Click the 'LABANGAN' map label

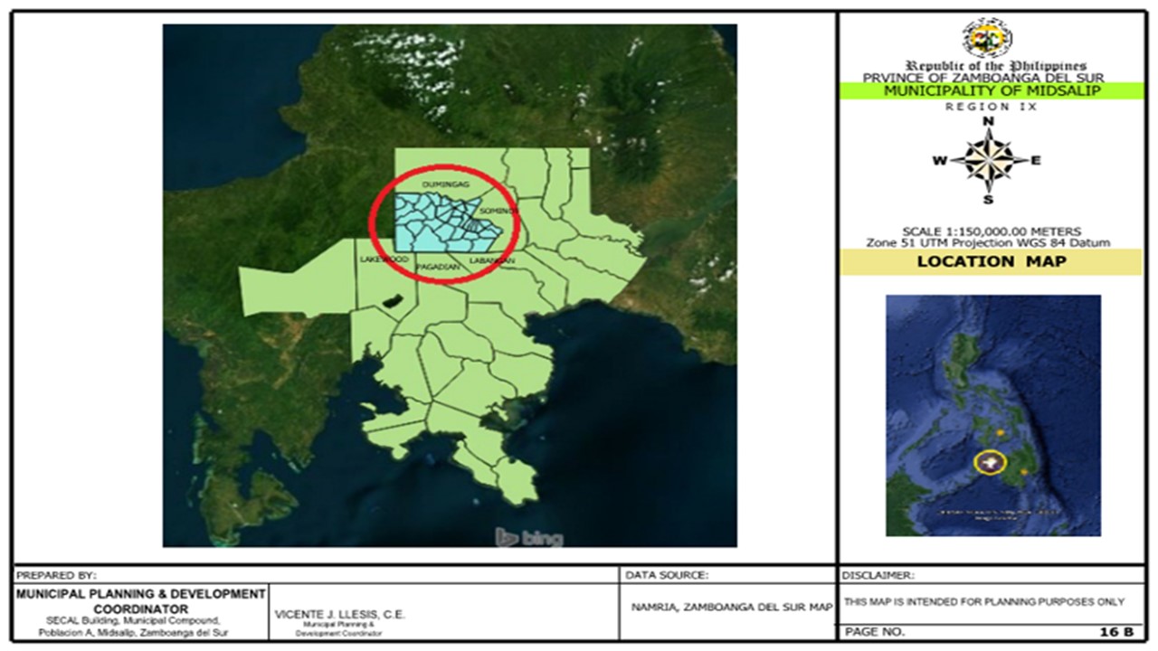pyautogui.click(x=492, y=261)
